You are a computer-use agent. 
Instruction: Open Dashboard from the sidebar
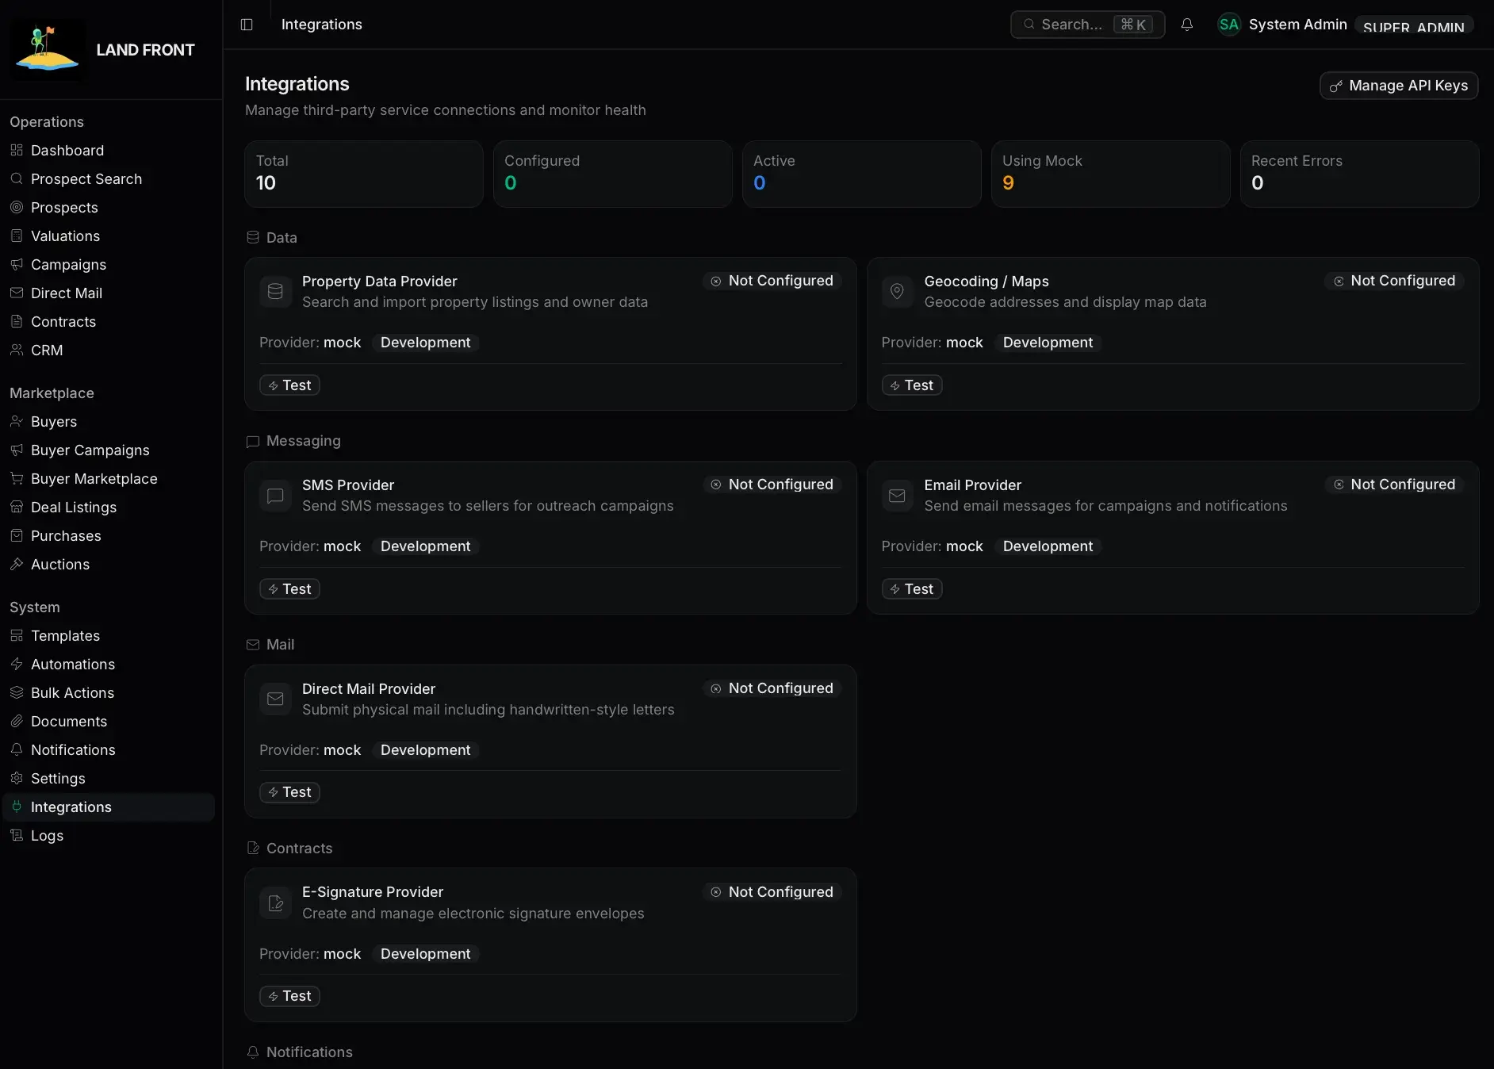tap(109, 151)
